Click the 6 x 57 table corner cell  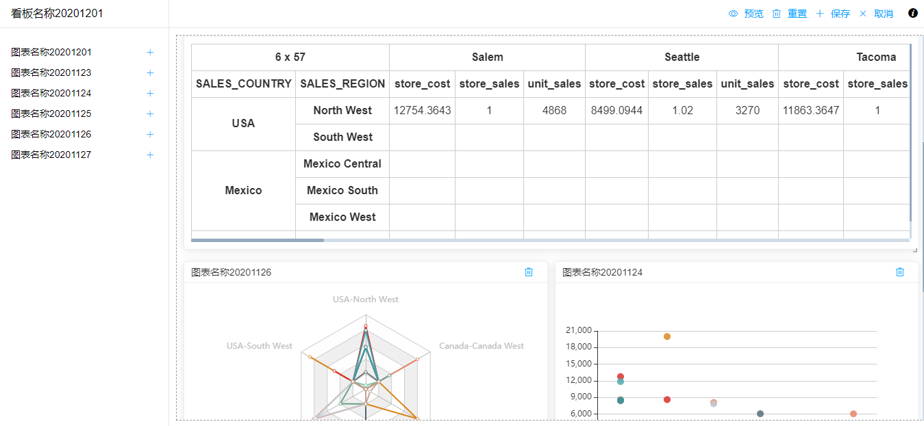(290, 57)
